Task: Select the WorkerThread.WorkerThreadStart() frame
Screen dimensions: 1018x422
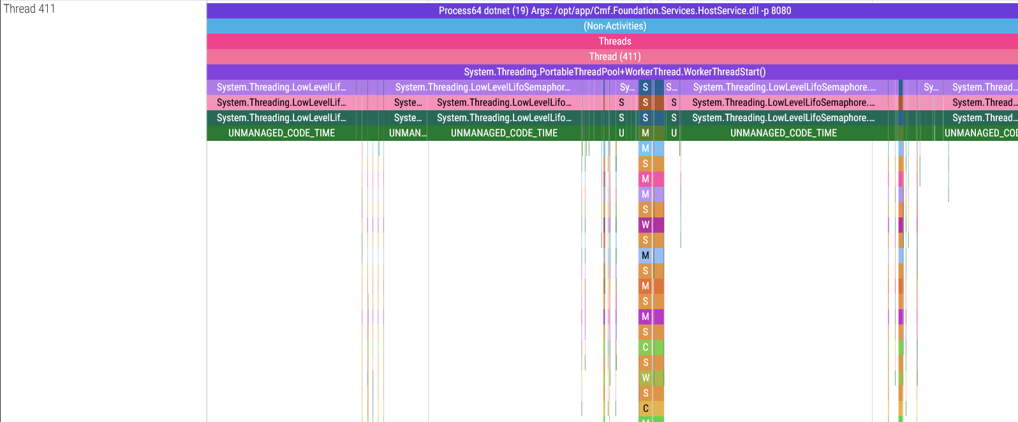Action: pos(614,72)
